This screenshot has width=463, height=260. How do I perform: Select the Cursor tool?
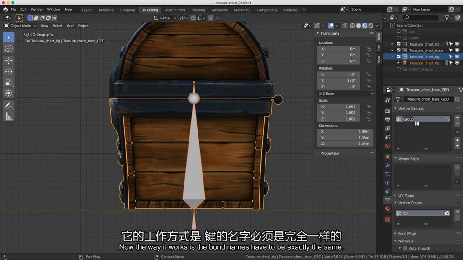(x=9, y=49)
